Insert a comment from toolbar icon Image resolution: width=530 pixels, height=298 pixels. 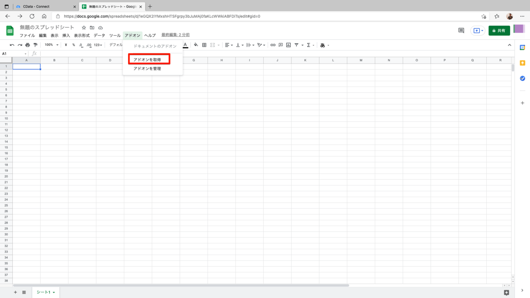click(280, 45)
